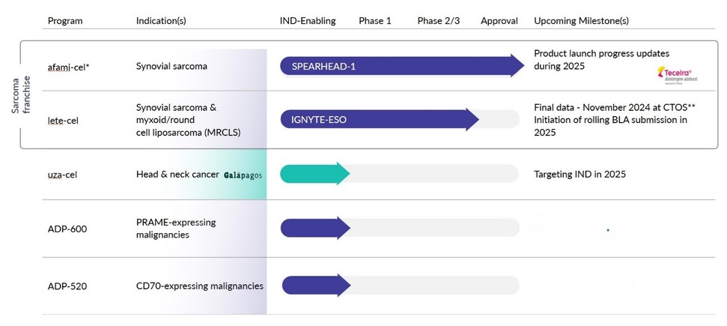Click the uza-cel program name
Screen dimensions: 727x326
click(63, 175)
